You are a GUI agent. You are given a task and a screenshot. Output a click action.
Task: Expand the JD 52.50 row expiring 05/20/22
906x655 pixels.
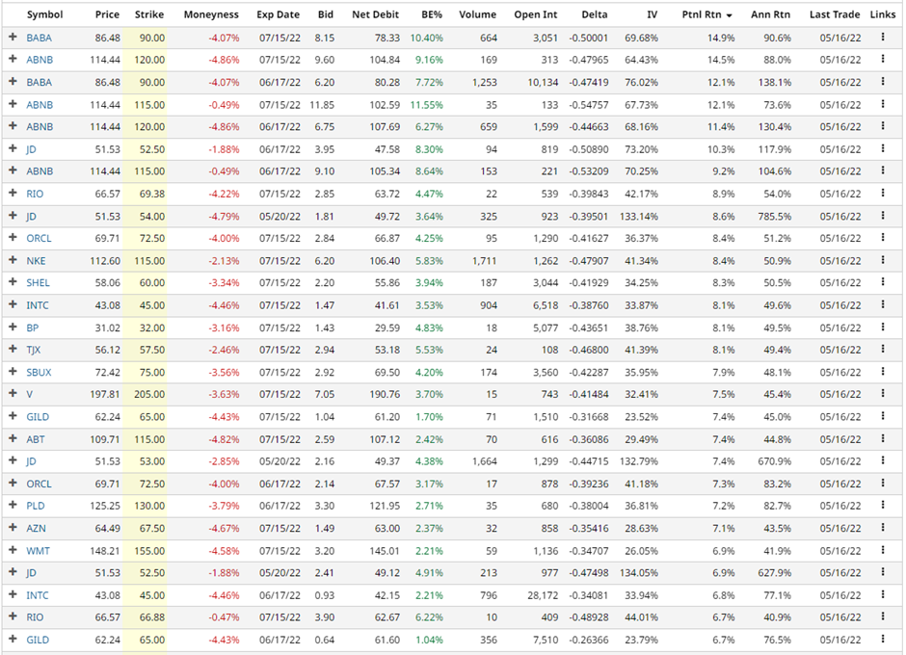pyautogui.click(x=13, y=572)
